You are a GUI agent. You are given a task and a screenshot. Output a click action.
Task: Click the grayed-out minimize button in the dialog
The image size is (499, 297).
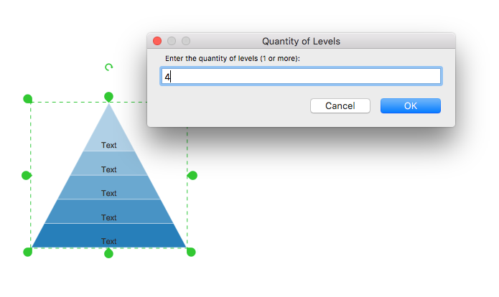[172, 42]
